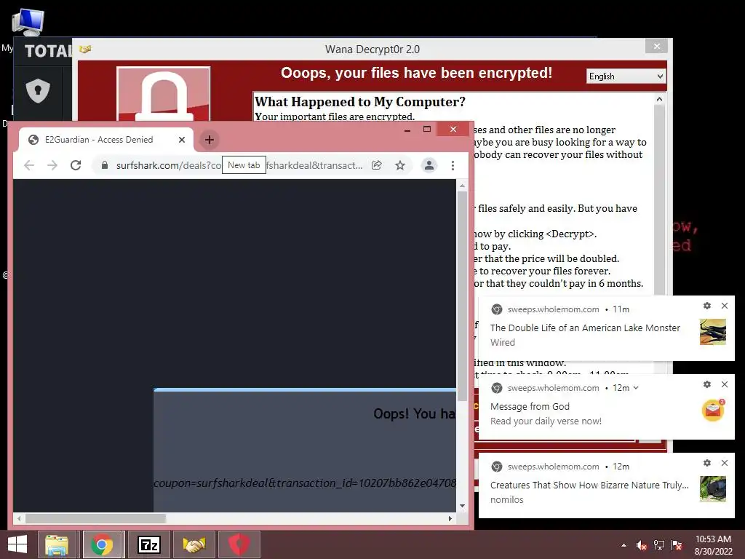Open the My Computer desktop icon
745x559 pixels.
(x=28, y=23)
